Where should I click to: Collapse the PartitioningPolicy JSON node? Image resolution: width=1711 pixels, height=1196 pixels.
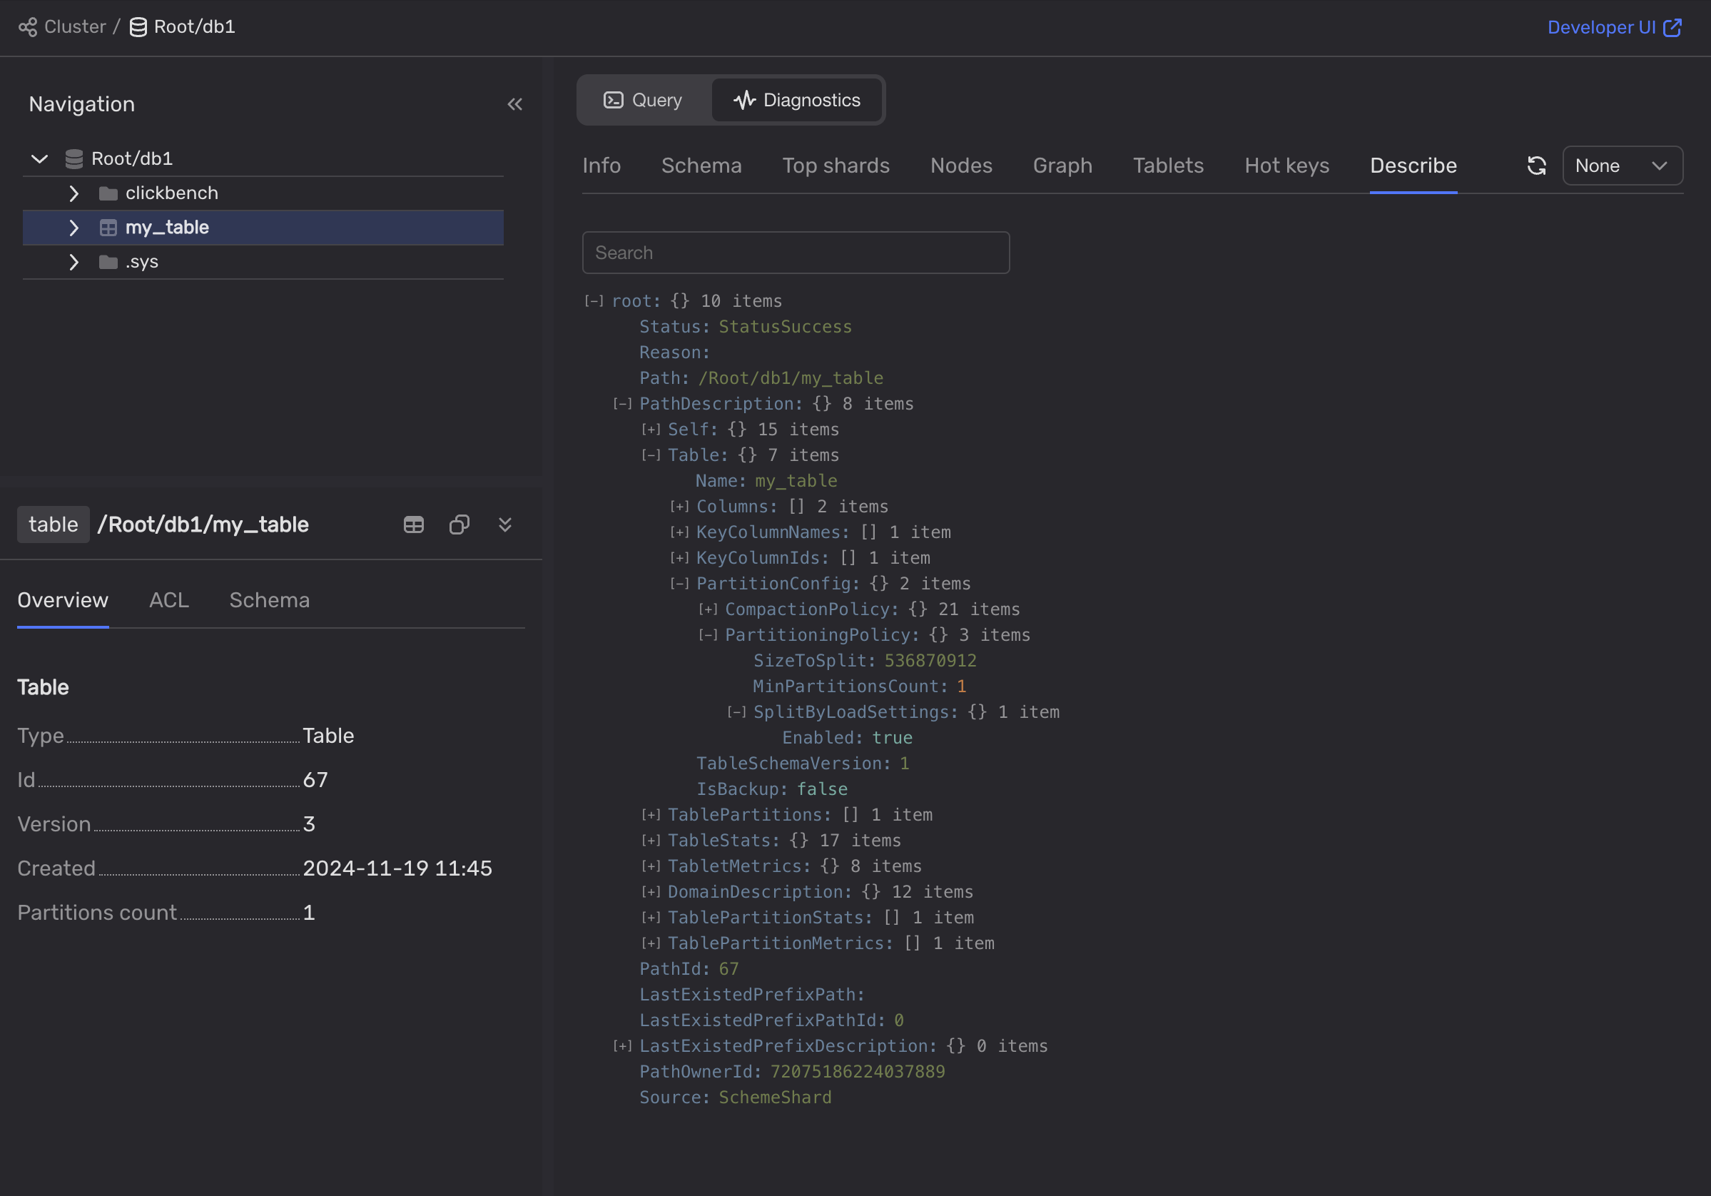tap(707, 635)
